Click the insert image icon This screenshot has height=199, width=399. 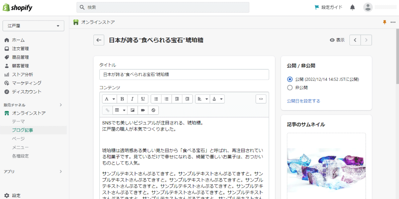click(132, 110)
